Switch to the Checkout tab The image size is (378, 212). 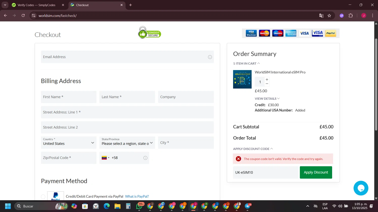pos(97,5)
